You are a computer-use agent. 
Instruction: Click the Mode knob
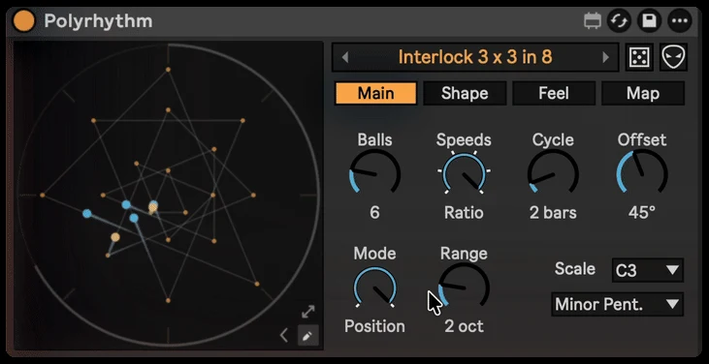pos(374,288)
